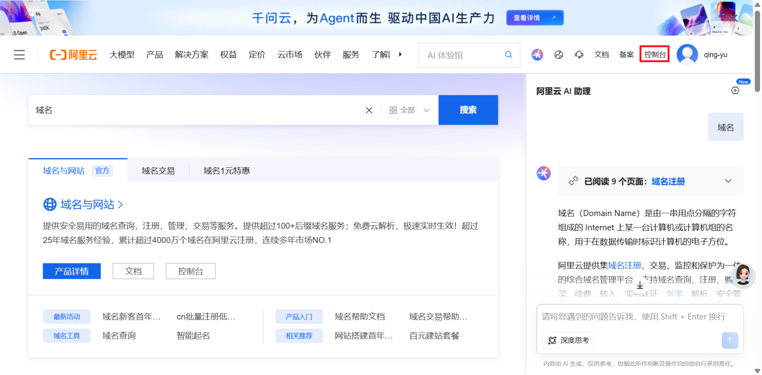
Task: Click the blue 搜索 button
Action: 468,110
